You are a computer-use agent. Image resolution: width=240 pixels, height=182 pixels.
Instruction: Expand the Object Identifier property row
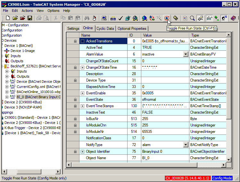pos(82,152)
